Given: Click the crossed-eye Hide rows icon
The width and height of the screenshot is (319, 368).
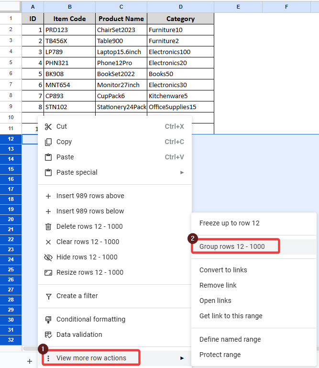Looking at the screenshot, I should (x=48, y=257).
